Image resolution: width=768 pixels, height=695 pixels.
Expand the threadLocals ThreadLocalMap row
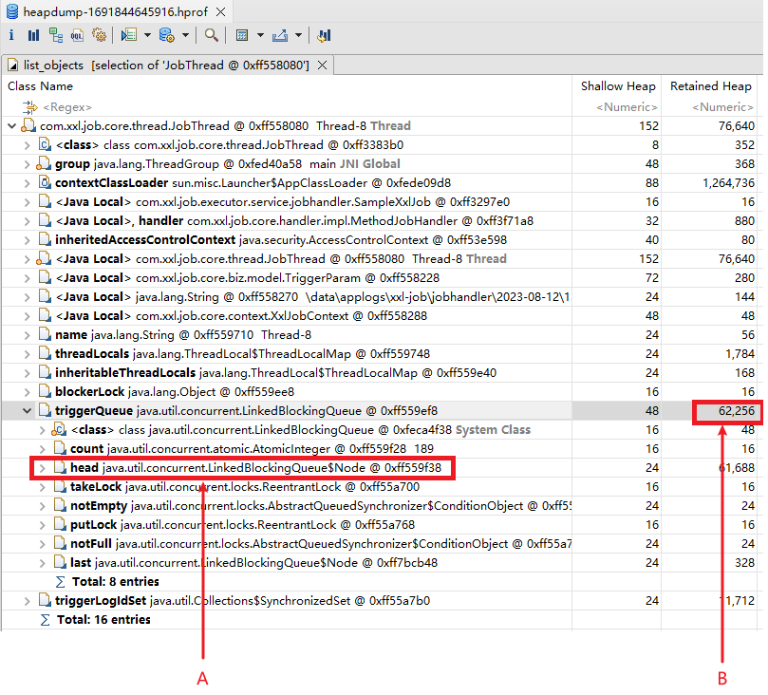27,354
